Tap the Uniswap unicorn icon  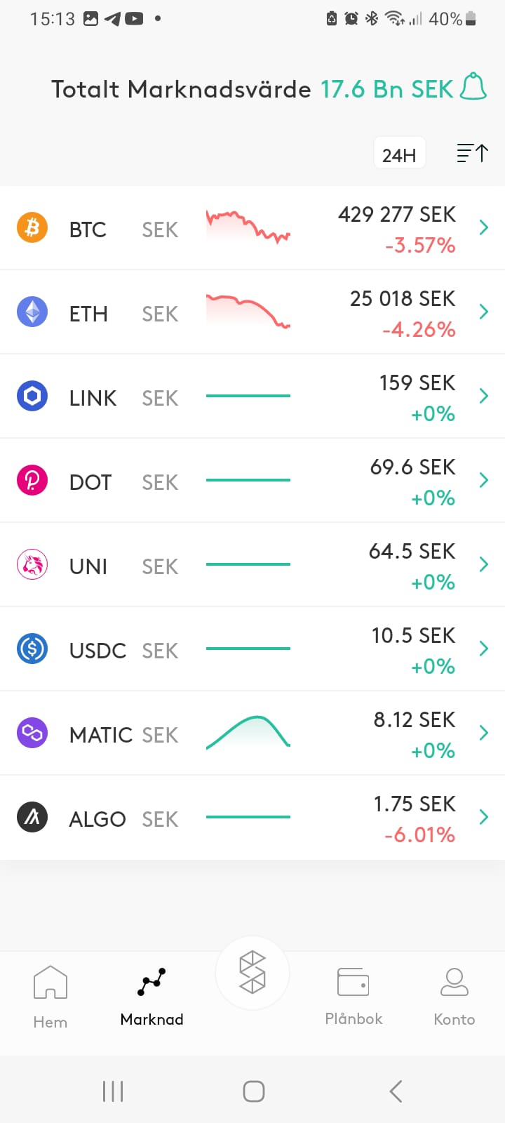click(32, 564)
